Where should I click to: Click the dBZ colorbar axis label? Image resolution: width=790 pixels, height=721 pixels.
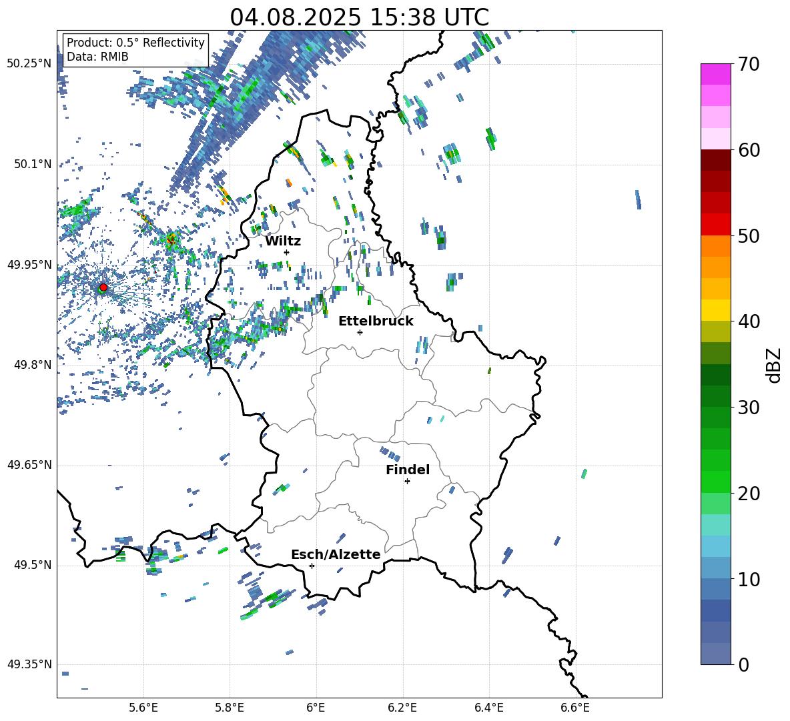tap(775, 365)
